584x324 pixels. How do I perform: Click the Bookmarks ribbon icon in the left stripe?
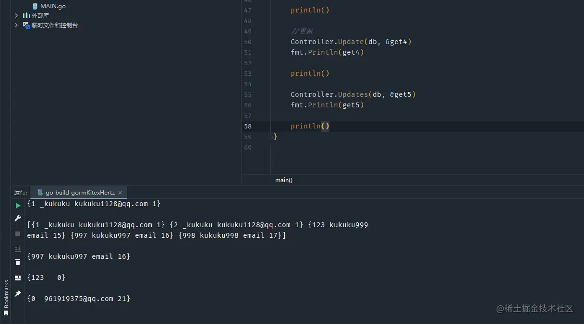(x=6, y=313)
